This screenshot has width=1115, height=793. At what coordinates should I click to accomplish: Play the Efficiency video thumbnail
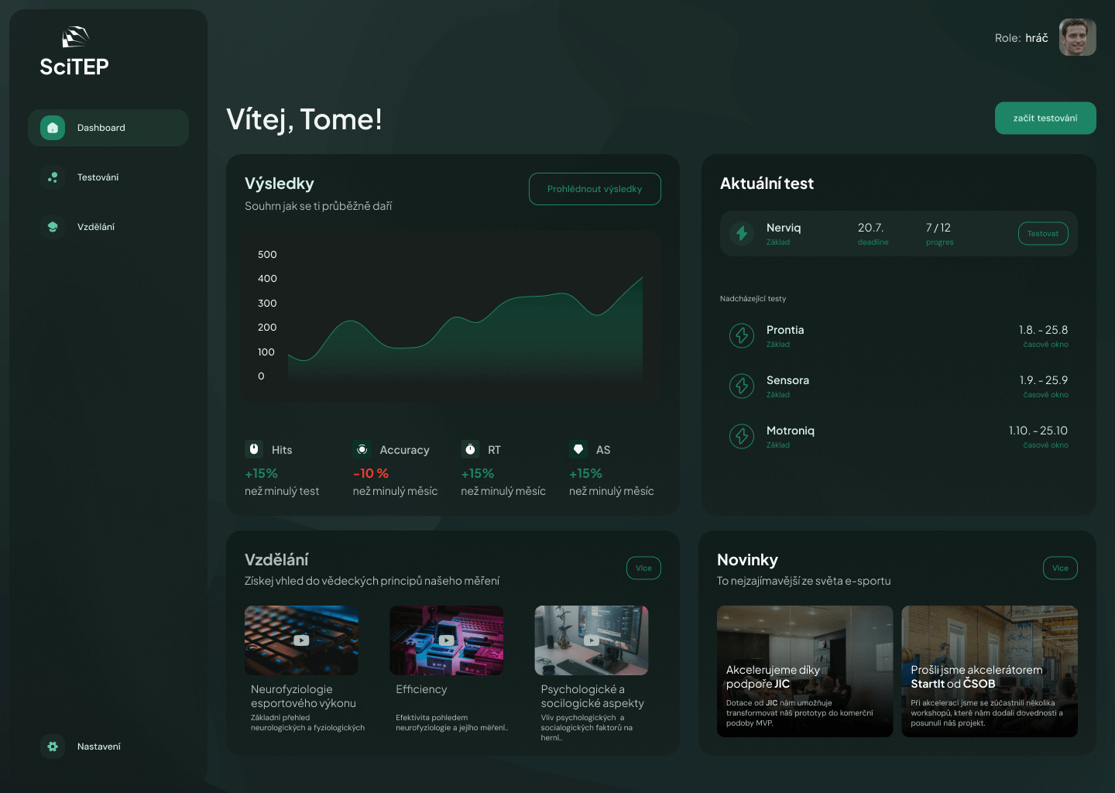447,640
